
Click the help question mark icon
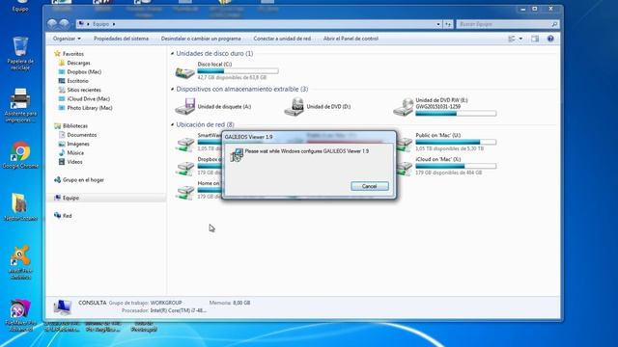[x=550, y=39]
